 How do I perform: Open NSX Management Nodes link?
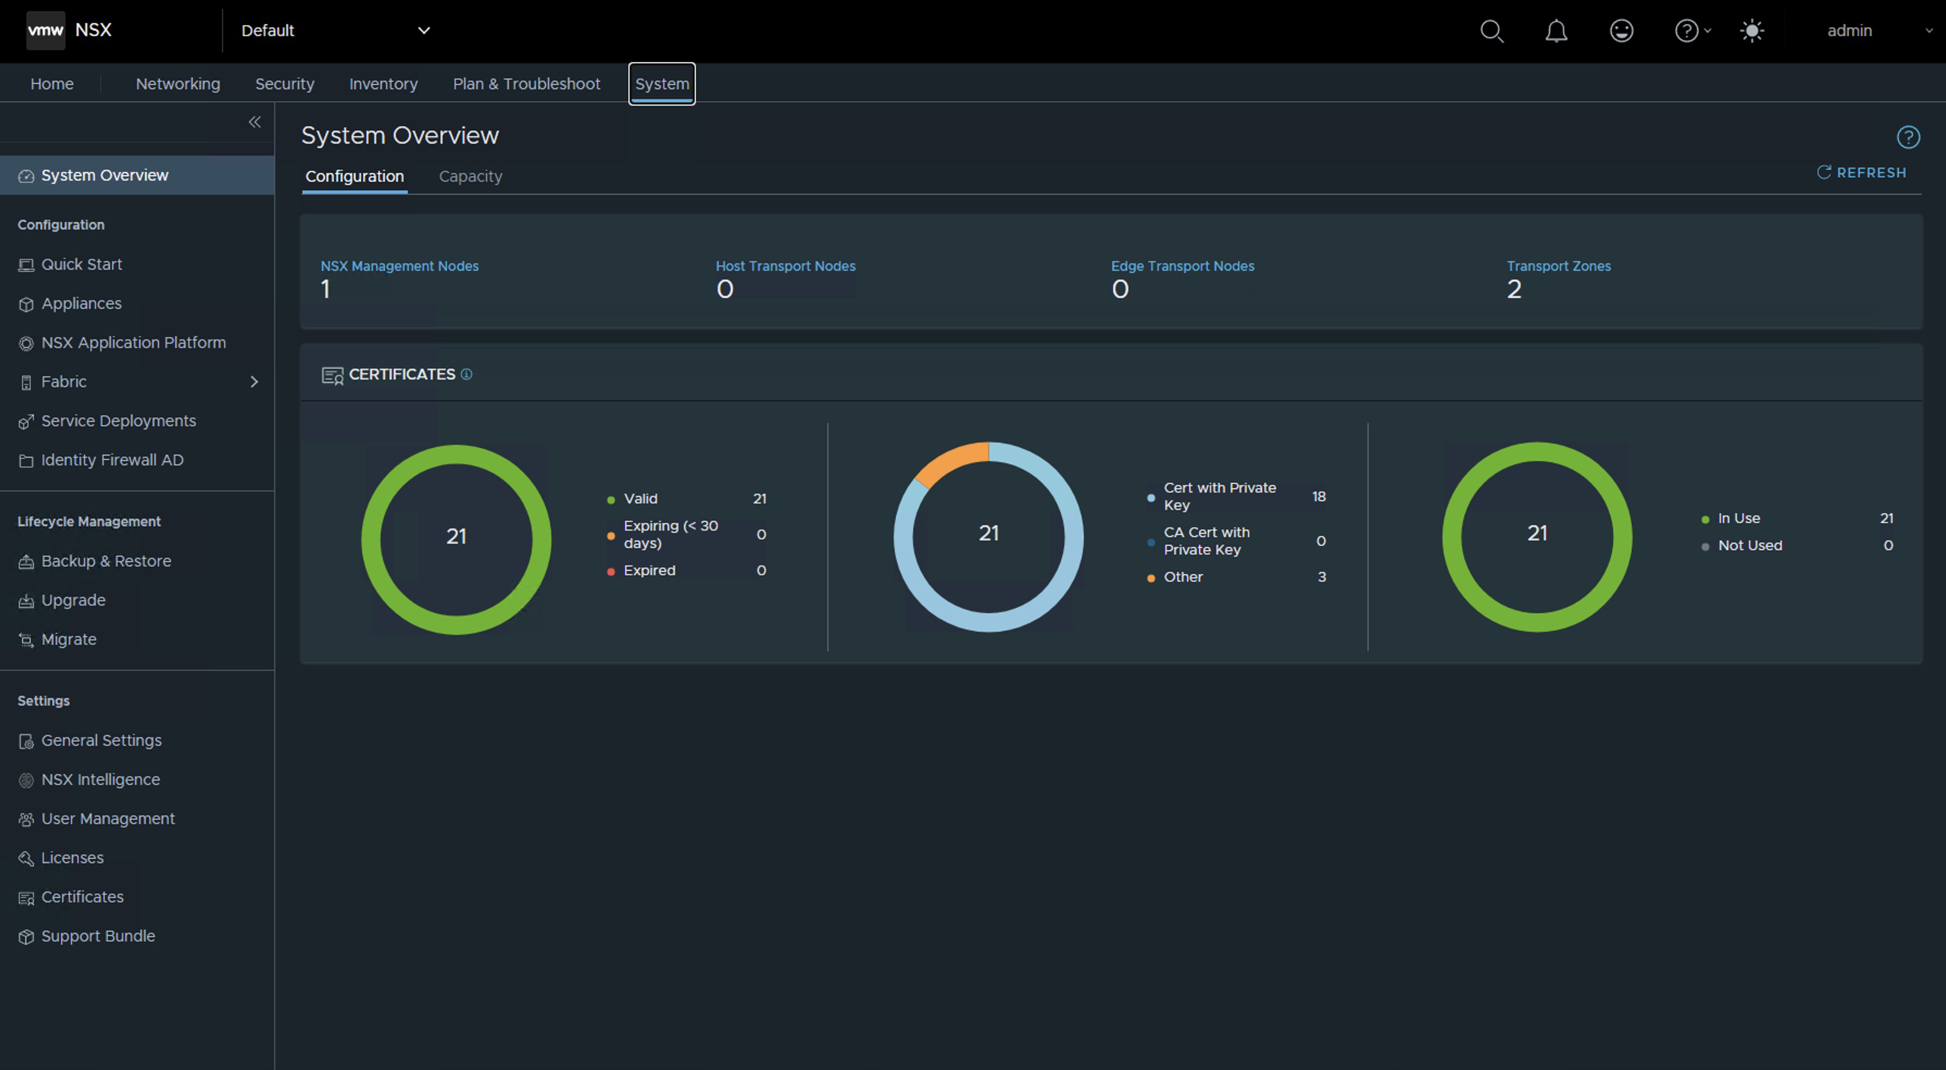(399, 266)
